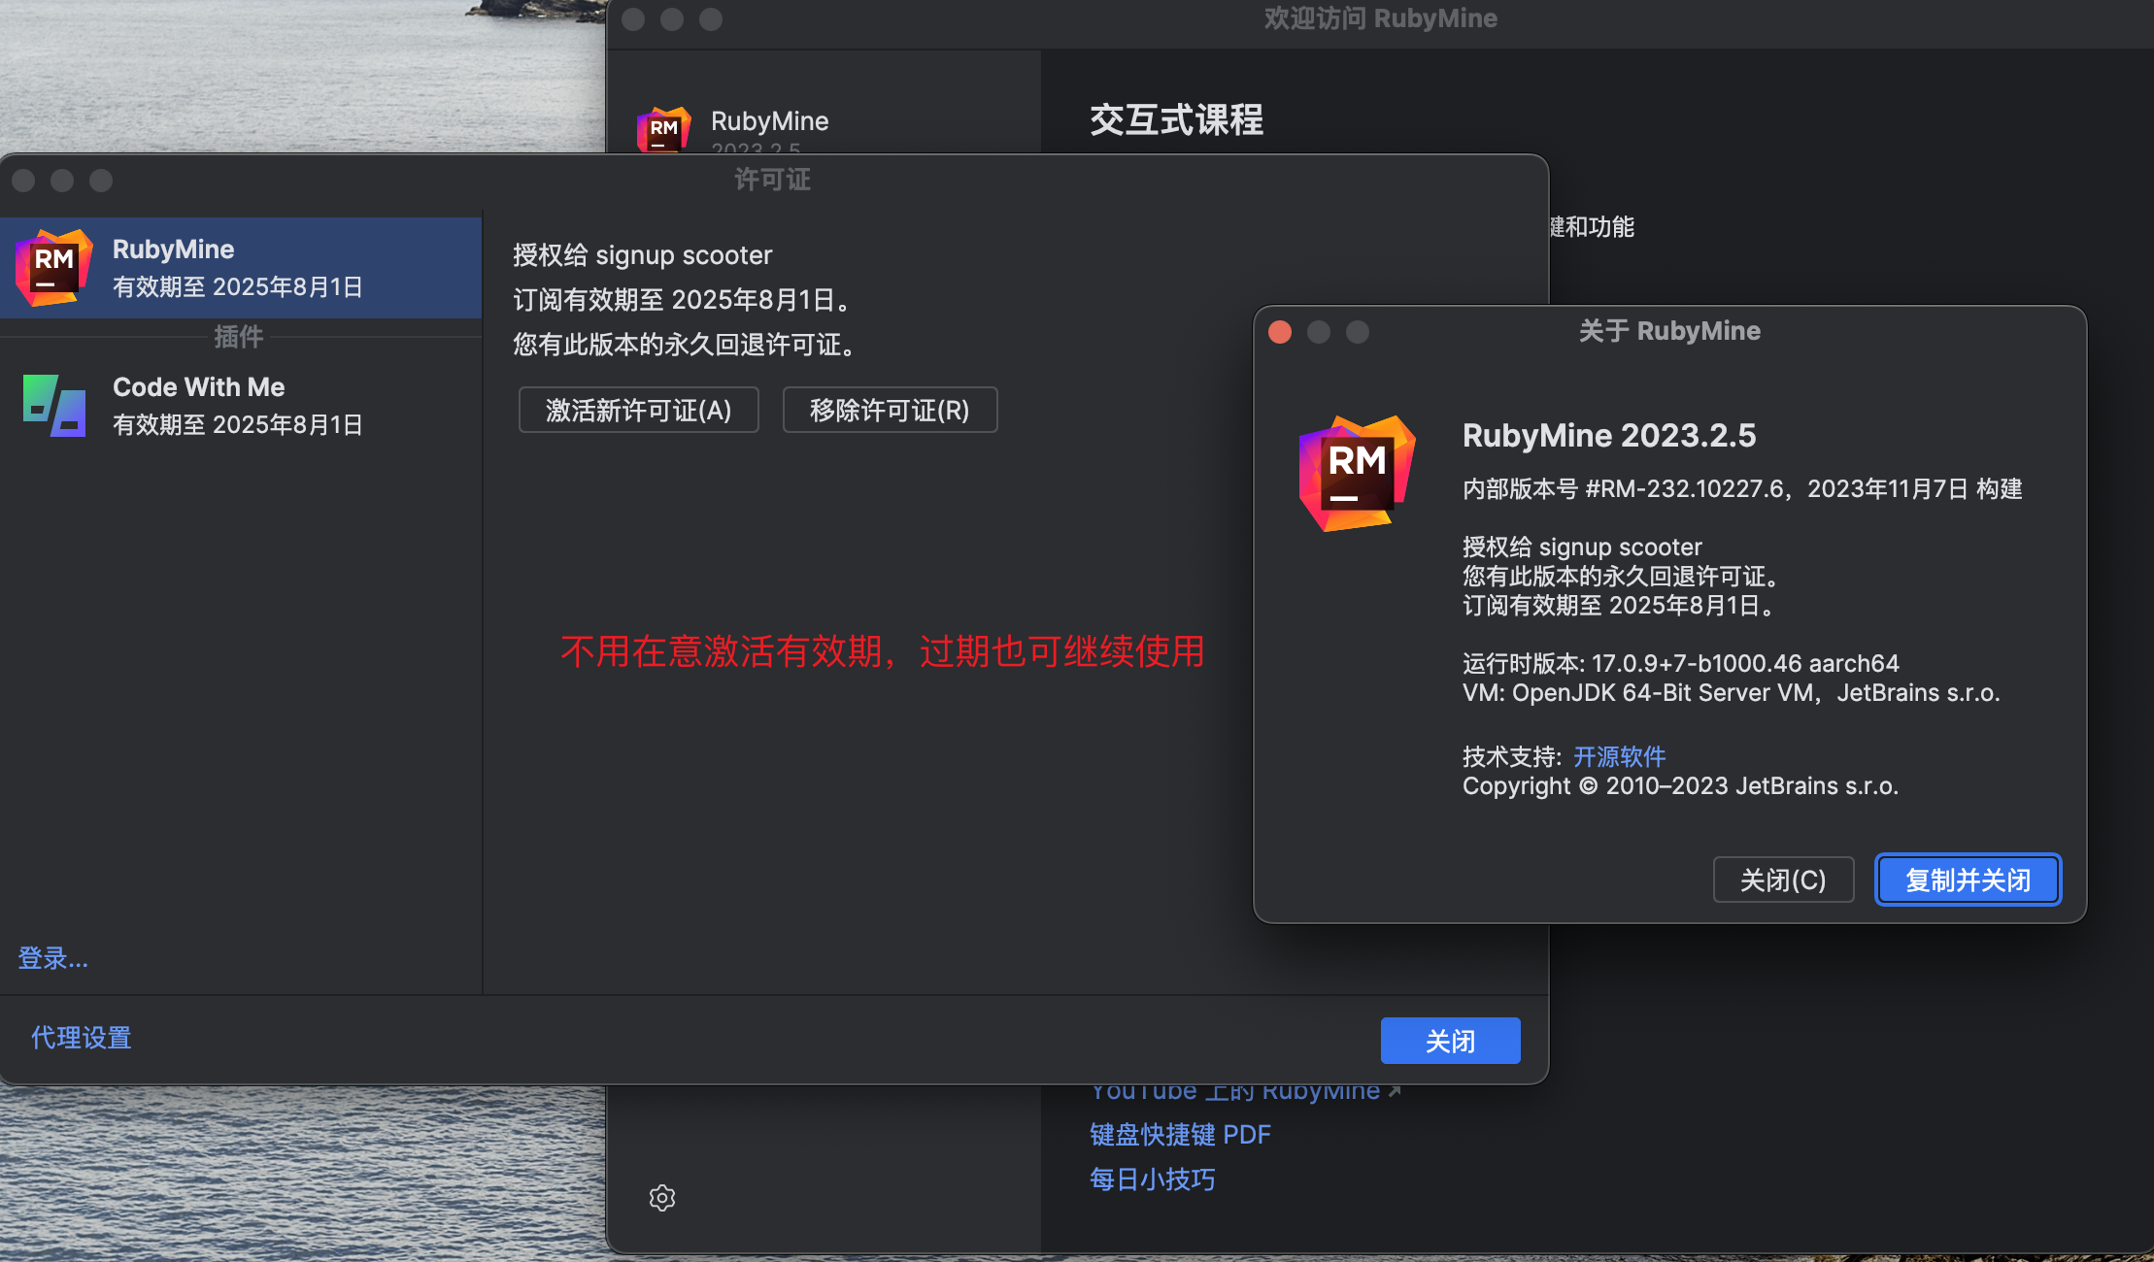Click 激活新许可证(A) button
This screenshot has width=2154, height=1262.
[638, 410]
